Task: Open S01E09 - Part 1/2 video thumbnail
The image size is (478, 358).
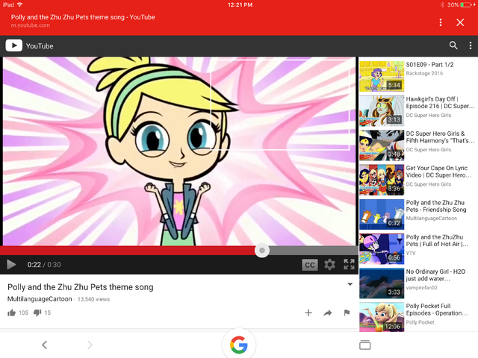Action: click(x=382, y=76)
